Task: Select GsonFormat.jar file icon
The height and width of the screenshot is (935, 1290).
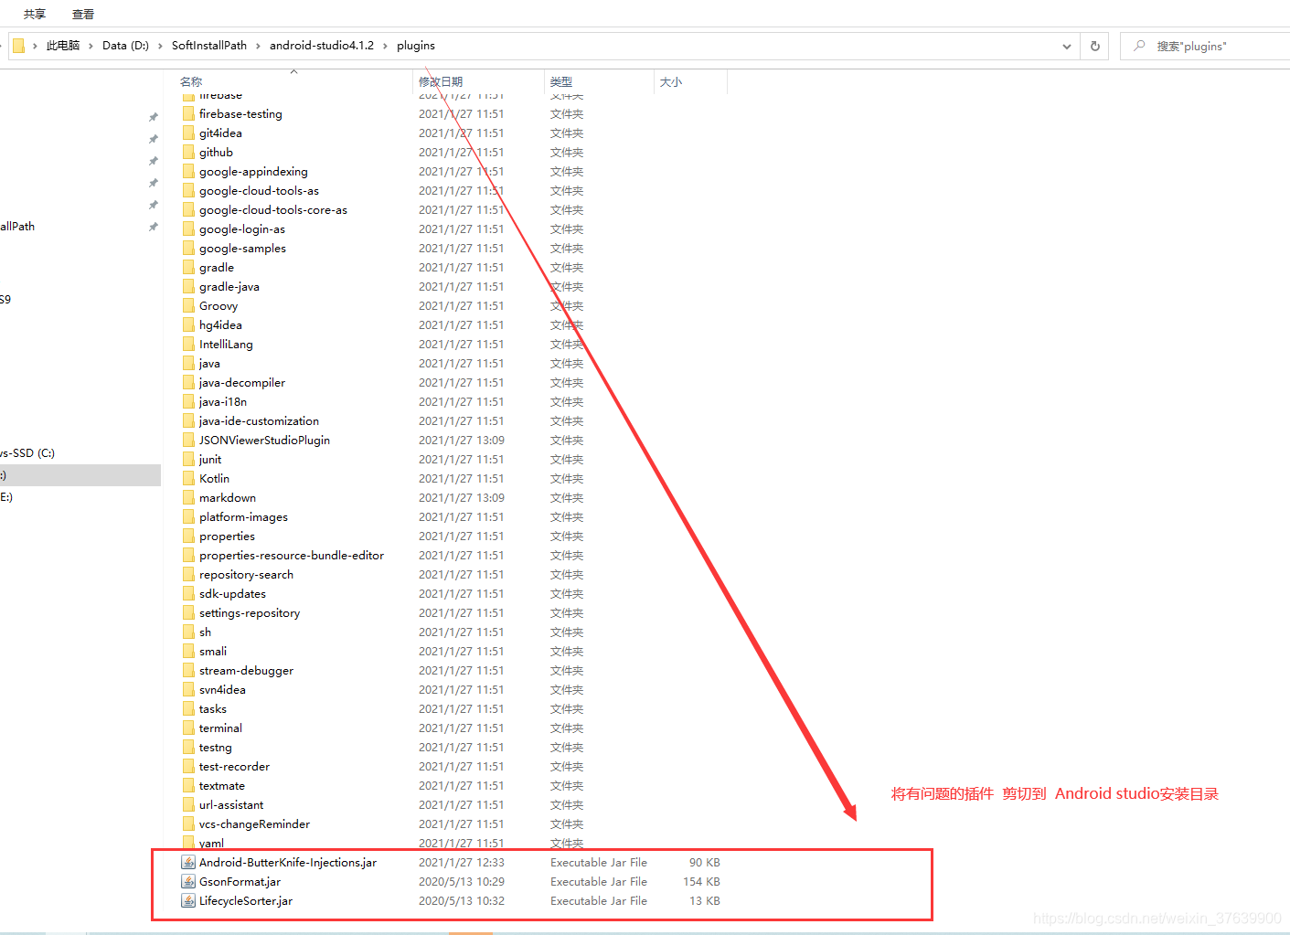Action: tap(188, 882)
